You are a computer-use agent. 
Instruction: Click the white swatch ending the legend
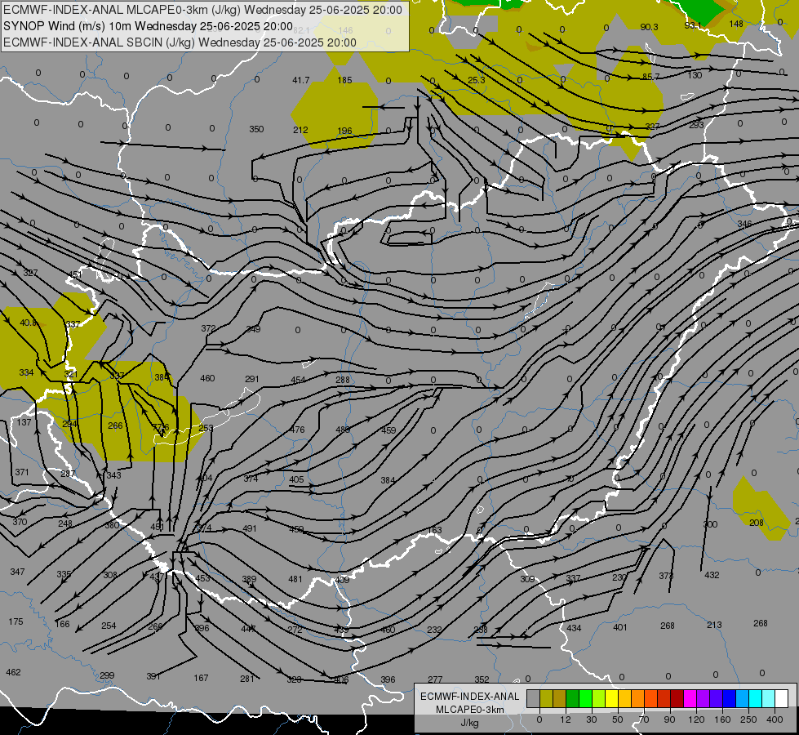tap(782, 699)
